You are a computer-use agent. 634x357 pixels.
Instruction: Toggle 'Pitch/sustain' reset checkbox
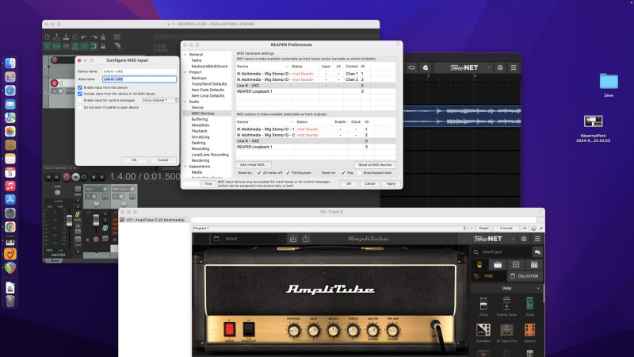(x=288, y=173)
